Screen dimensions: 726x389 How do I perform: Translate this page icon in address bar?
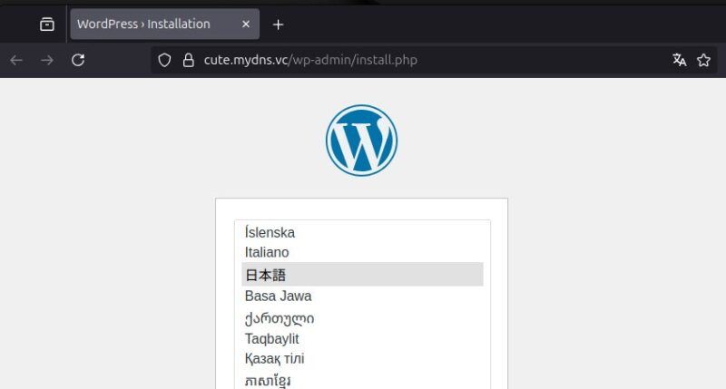679,60
